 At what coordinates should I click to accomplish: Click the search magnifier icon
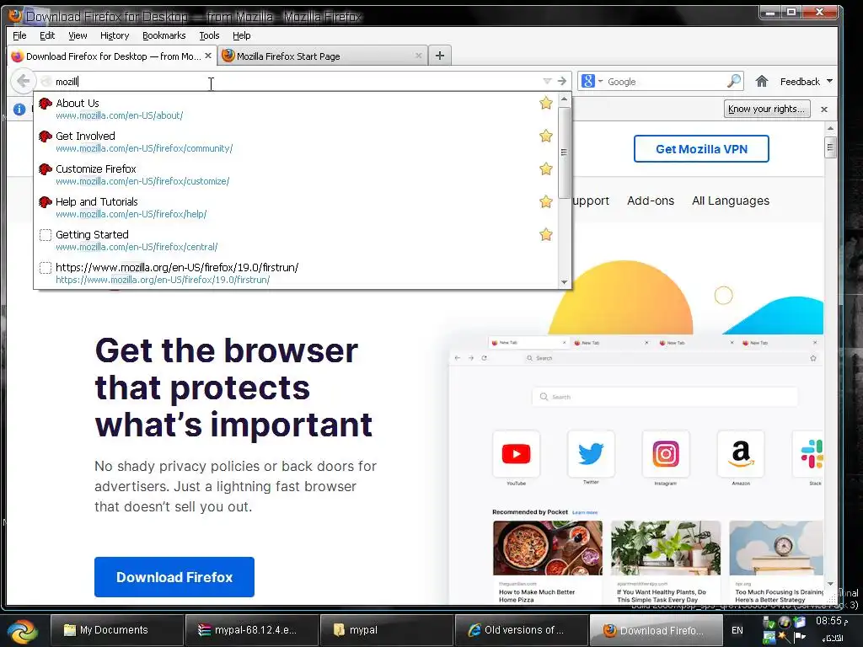tap(734, 82)
